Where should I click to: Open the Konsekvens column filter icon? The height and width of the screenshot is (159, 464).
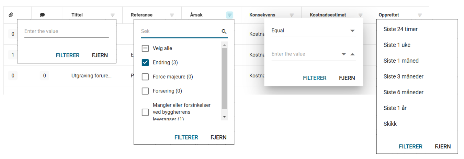(x=292, y=15)
